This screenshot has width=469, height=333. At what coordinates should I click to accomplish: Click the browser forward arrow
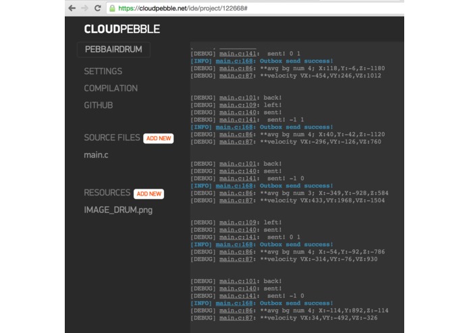(x=84, y=8)
